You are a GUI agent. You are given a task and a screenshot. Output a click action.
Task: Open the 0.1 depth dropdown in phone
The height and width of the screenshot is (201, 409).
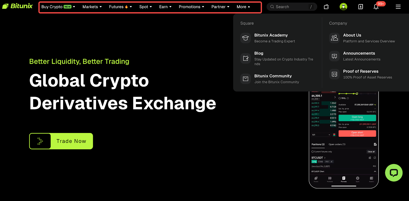(321, 135)
